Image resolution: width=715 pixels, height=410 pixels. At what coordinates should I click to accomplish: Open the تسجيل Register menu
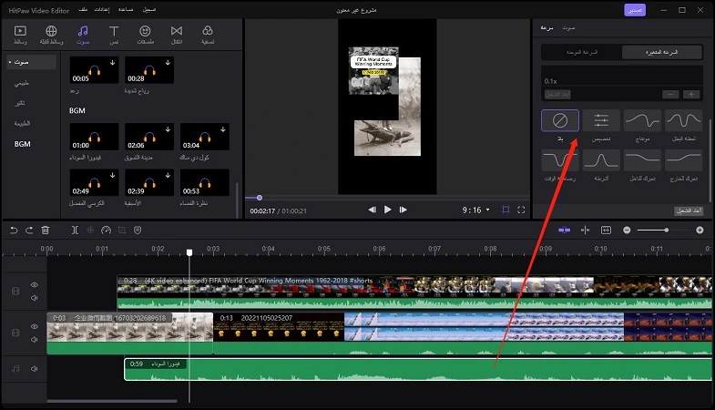pos(149,10)
